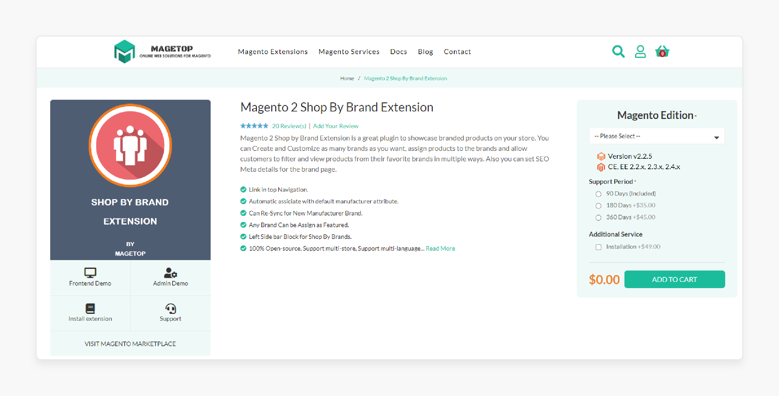Open the shopping basket icon
Viewport: 779px width, 396px height.
click(x=662, y=51)
